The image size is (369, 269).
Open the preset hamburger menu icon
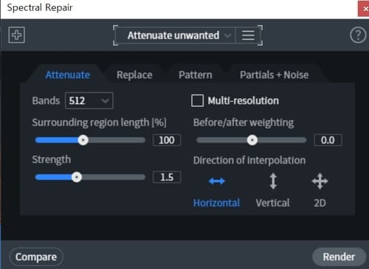click(248, 35)
